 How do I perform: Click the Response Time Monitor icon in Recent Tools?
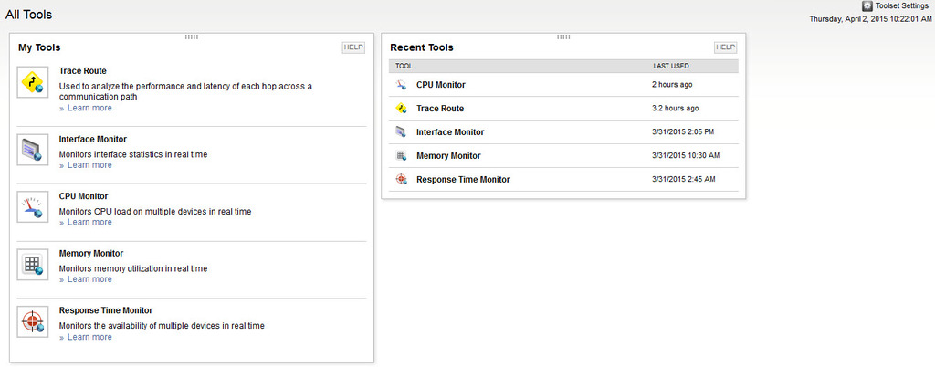tap(401, 179)
